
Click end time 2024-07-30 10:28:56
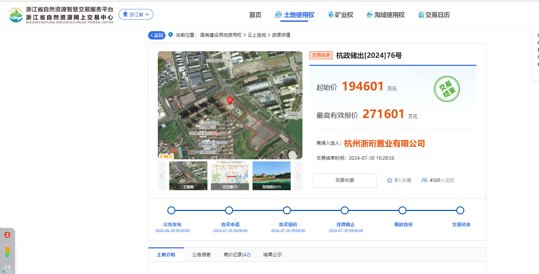click(x=371, y=158)
